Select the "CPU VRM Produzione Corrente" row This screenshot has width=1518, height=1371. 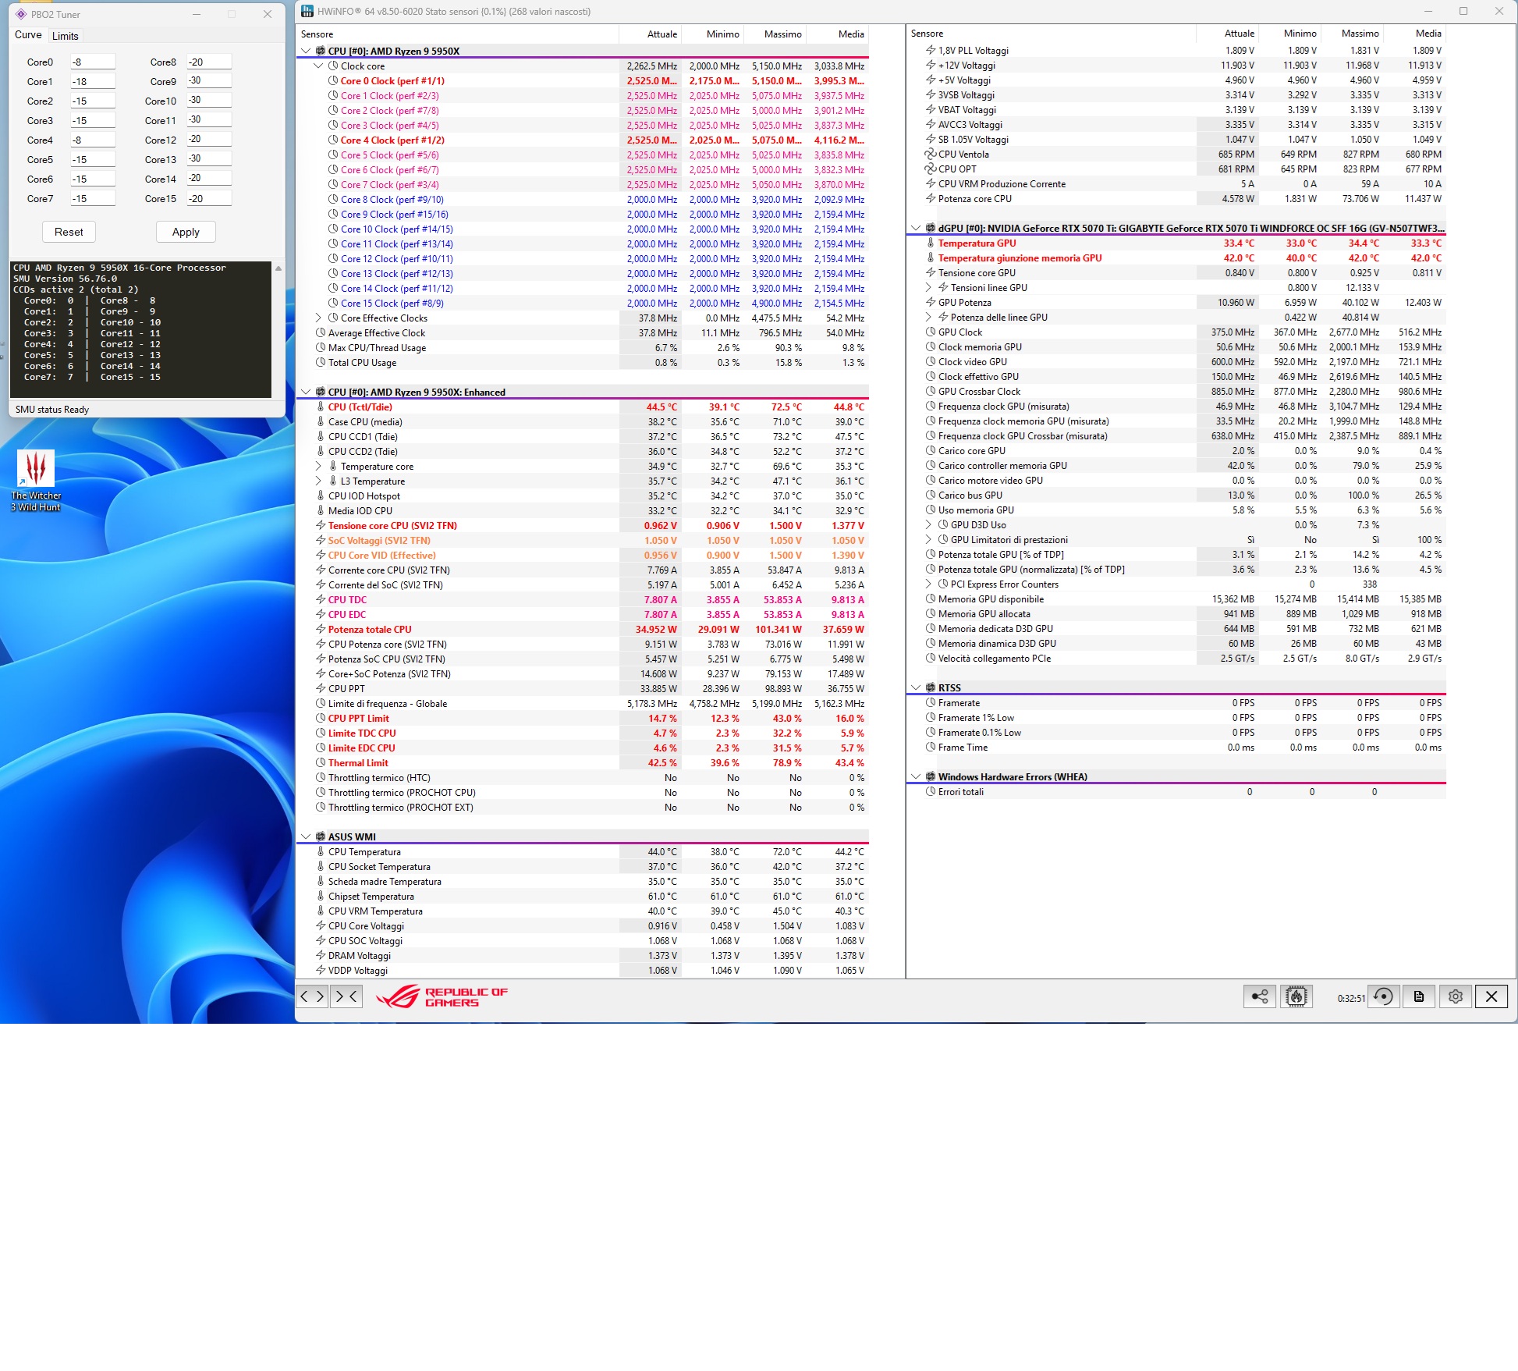[1178, 184]
